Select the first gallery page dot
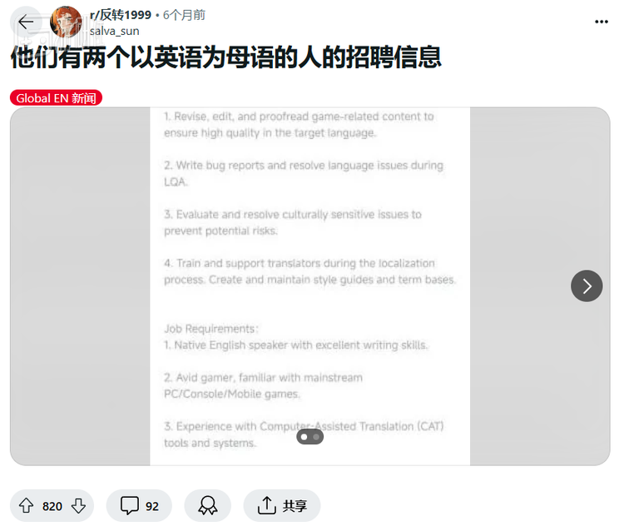The image size is (624, 531). click(305, 437)
